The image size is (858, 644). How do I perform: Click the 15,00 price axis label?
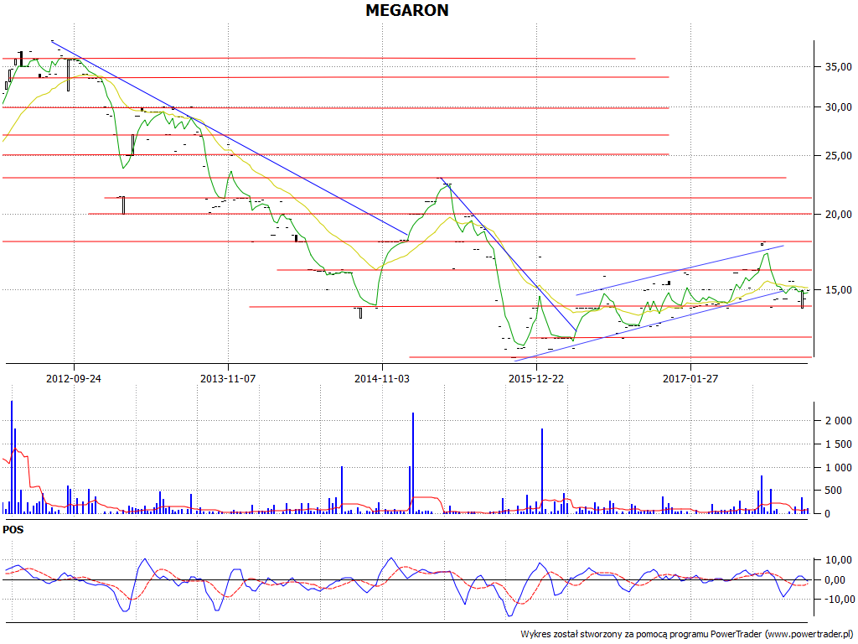coord(838,290)
